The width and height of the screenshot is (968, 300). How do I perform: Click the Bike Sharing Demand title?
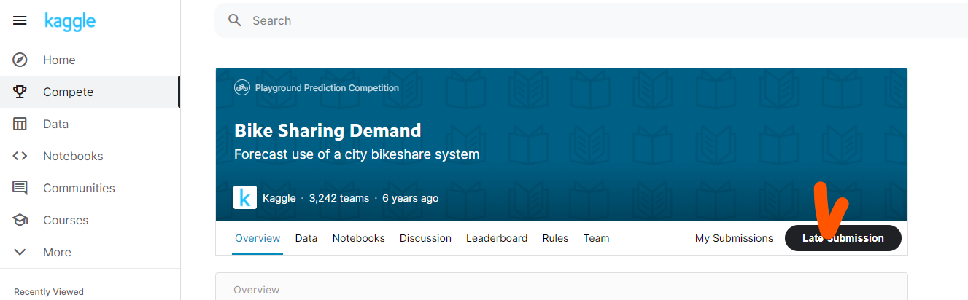pos(328,131)
